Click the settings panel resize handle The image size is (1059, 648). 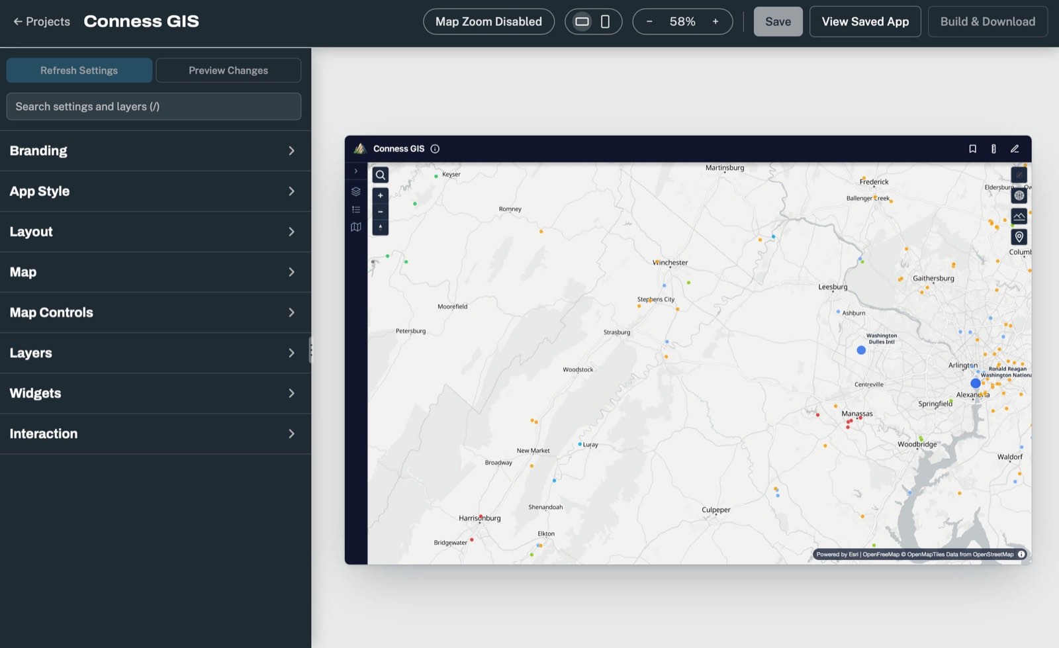coord(310,350)
